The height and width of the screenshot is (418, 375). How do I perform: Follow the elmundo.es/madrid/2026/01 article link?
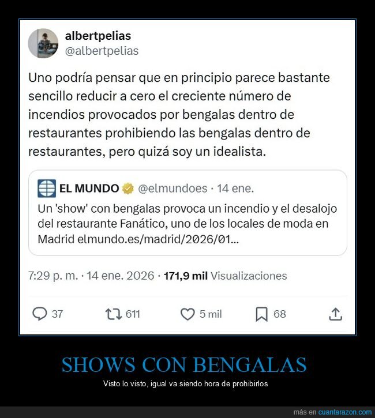pyautogui.click(x=158, y=239)
